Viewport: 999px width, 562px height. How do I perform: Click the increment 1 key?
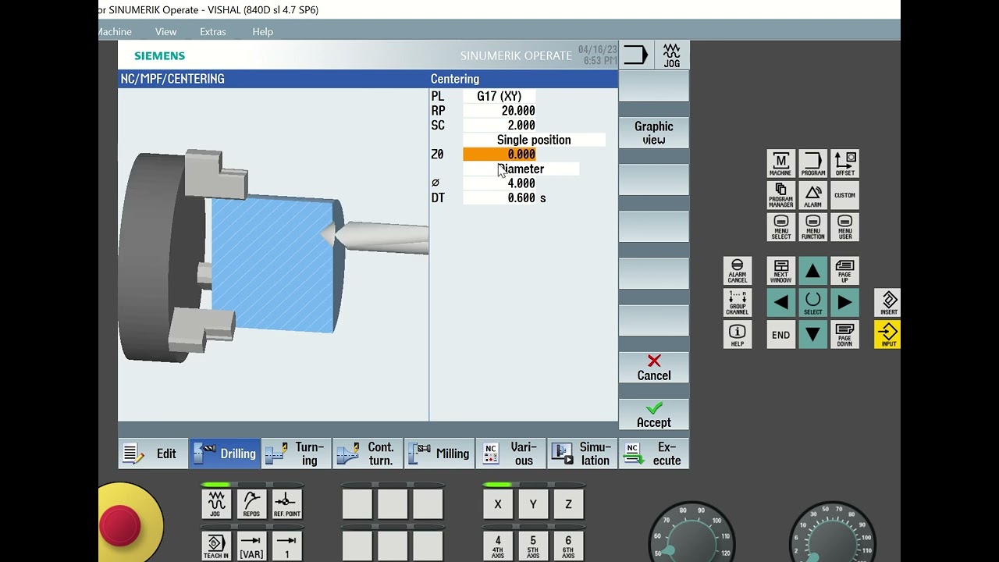click(x=286, y=546)
